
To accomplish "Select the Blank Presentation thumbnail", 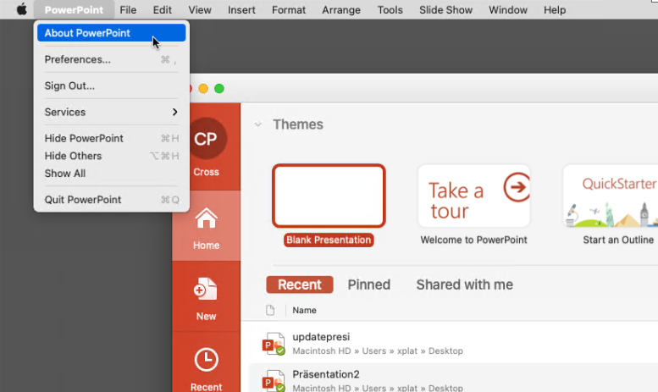I will [329, 196].
